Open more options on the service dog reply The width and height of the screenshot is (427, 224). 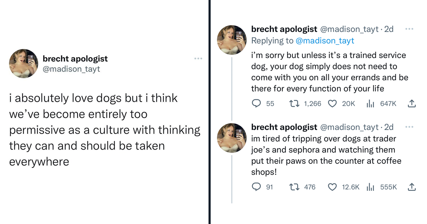410,29
